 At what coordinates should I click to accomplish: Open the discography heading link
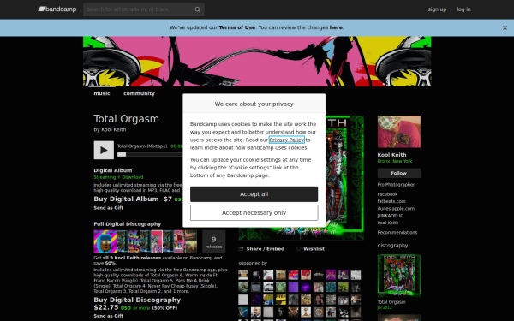[392, 246]
